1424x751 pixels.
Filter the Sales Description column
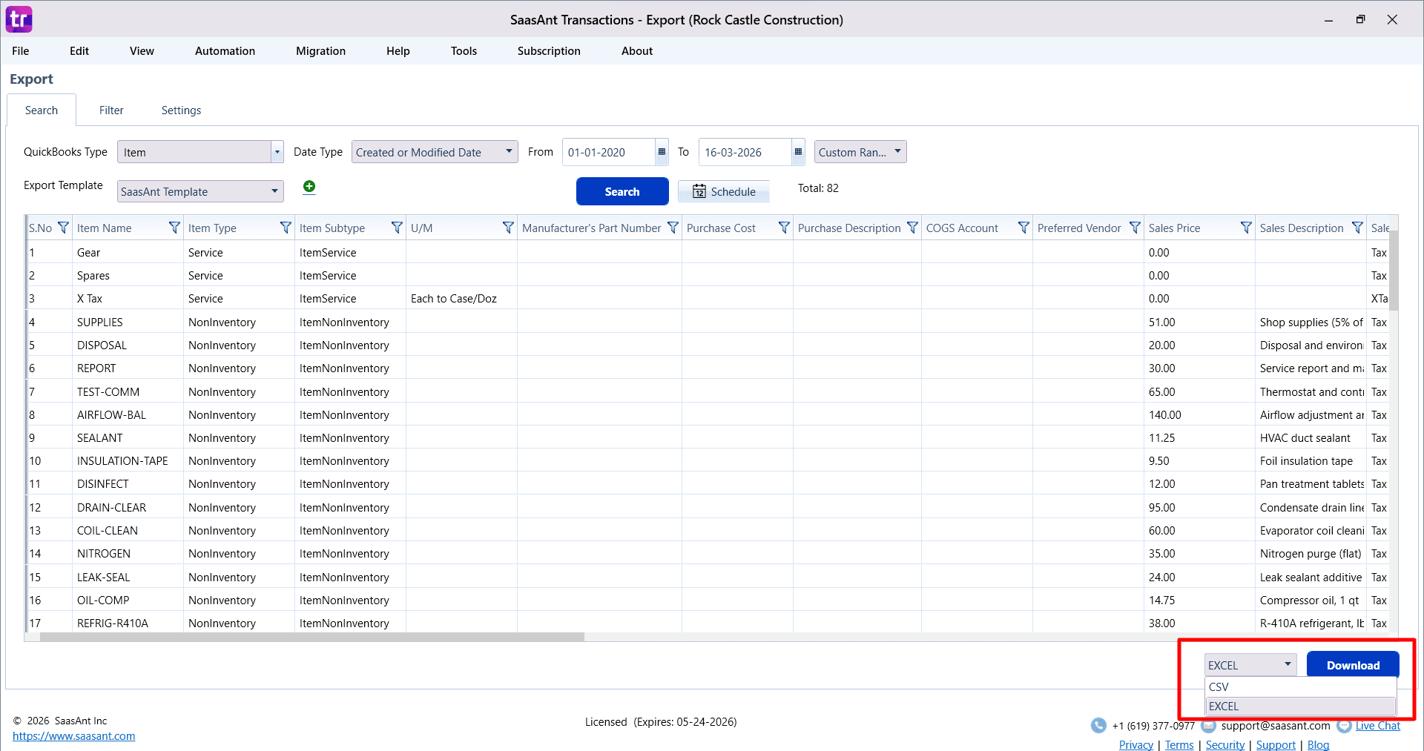click(x=1357, y=228)
